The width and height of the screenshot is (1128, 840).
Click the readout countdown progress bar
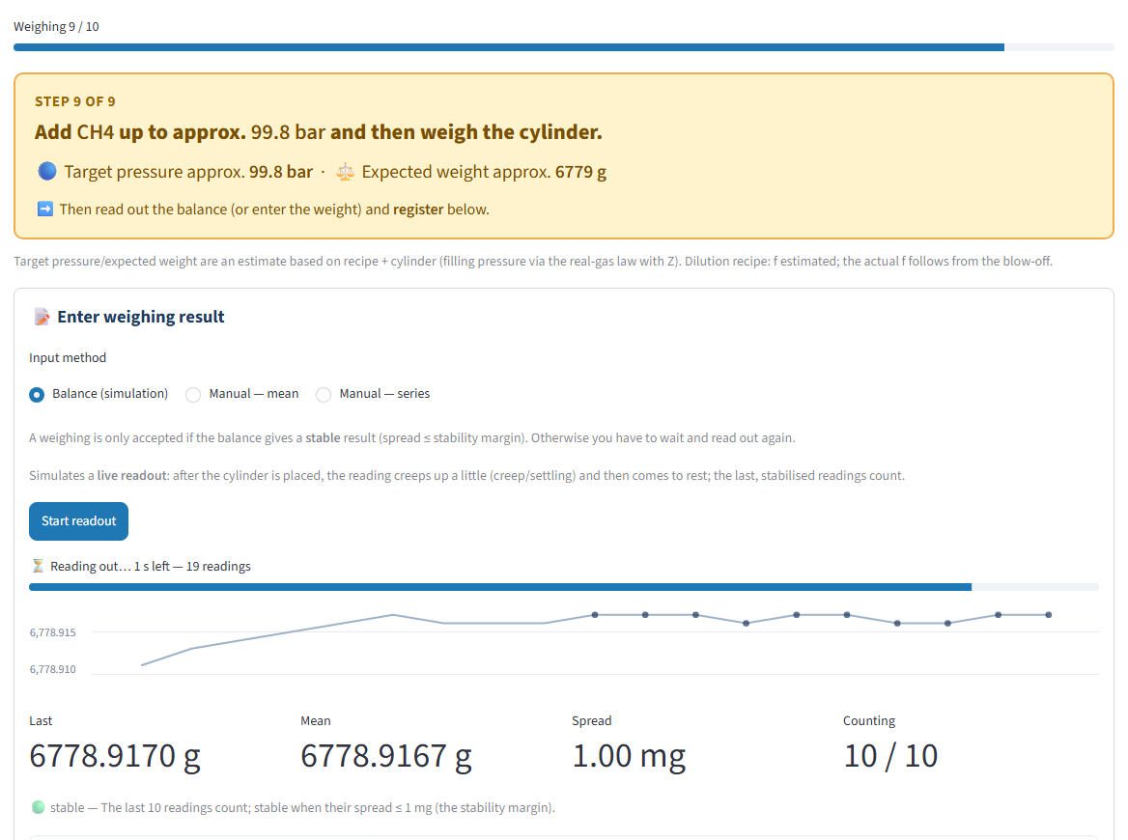coord(564,588)
